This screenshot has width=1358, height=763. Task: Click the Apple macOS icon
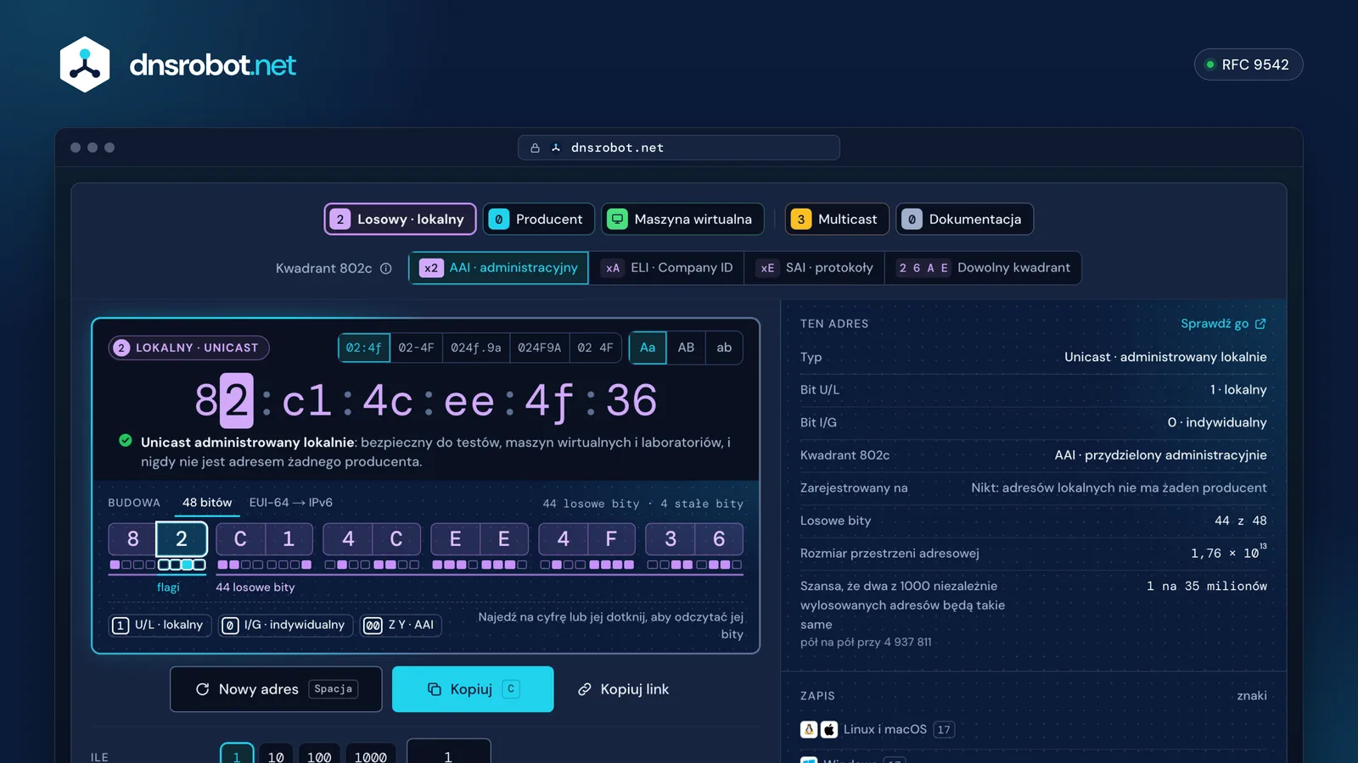tap(829, 729)
